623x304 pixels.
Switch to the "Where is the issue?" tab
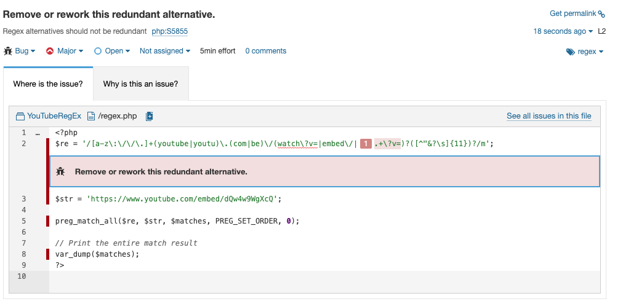coord(48,84)
